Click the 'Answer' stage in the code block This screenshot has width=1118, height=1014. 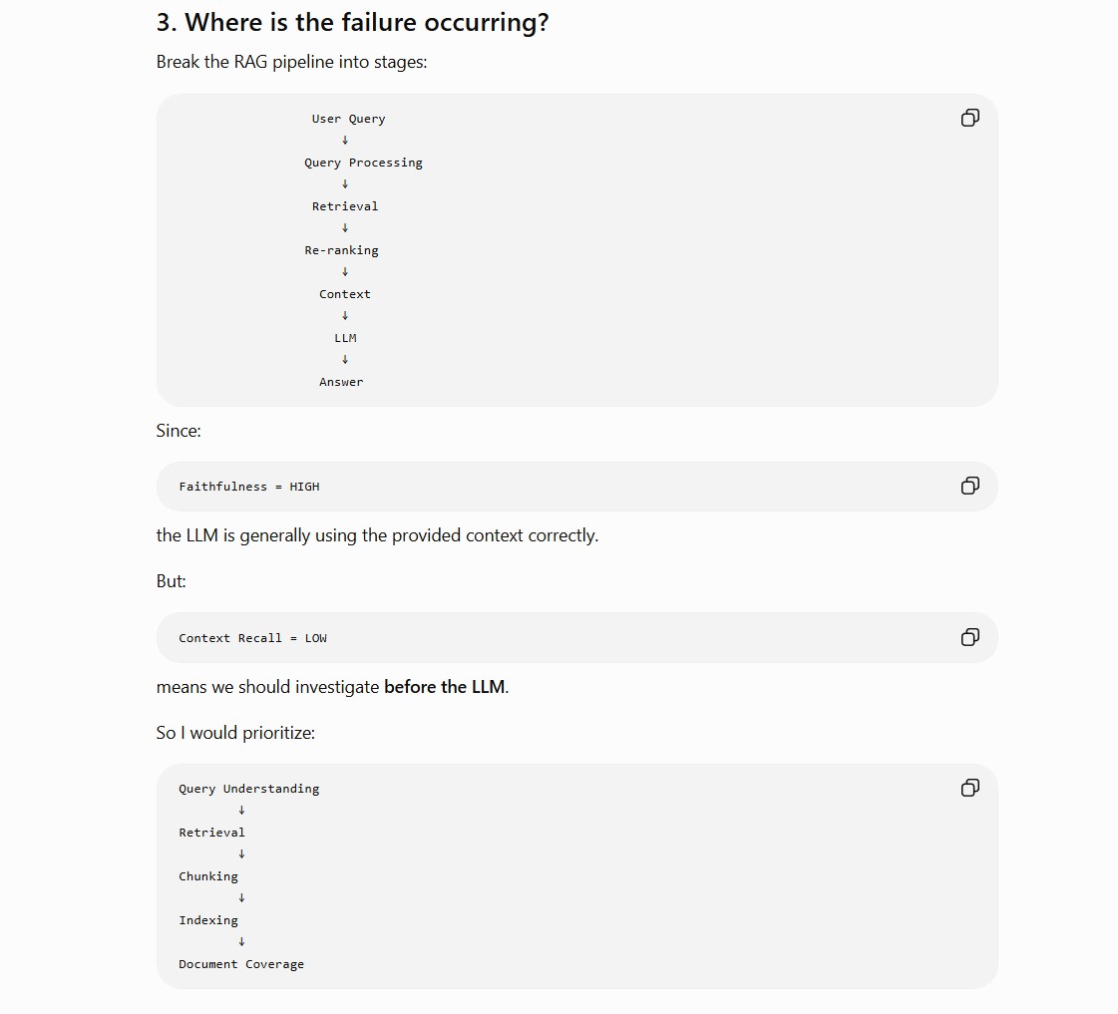341,382
